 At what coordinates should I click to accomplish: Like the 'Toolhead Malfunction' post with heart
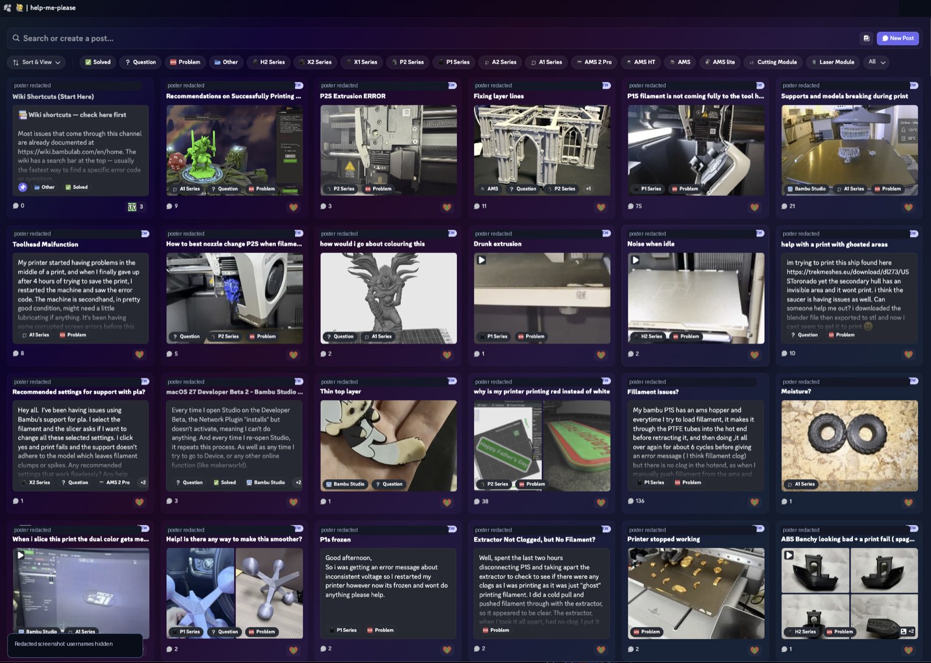139,355
